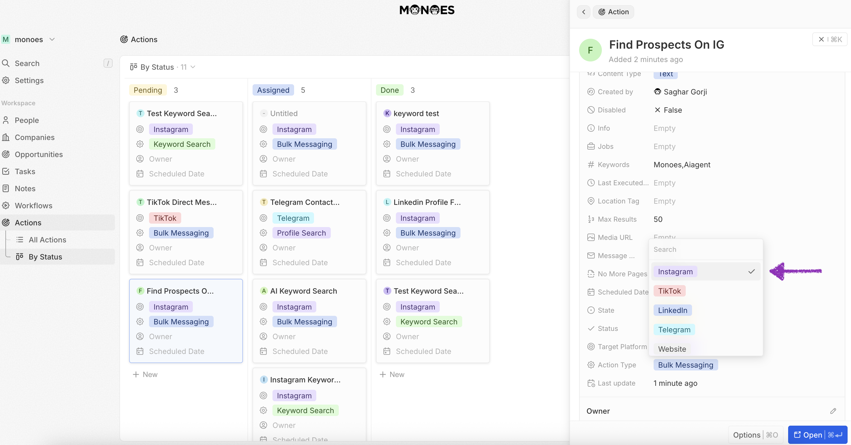Image resolution: width=851 pixels, height=445 pixels.
Task: Click the back arrow in the Action panel
Action: (583, 12)
